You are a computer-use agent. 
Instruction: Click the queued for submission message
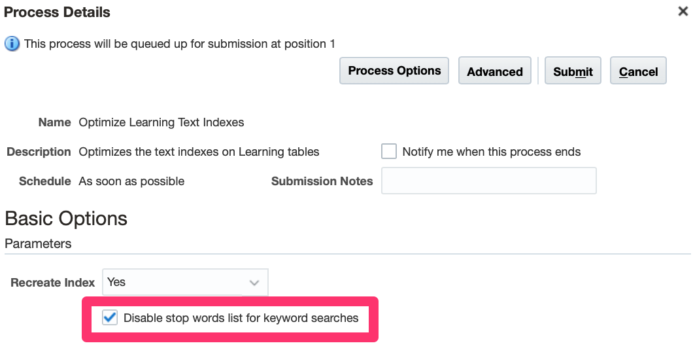(x=180, y=44)
